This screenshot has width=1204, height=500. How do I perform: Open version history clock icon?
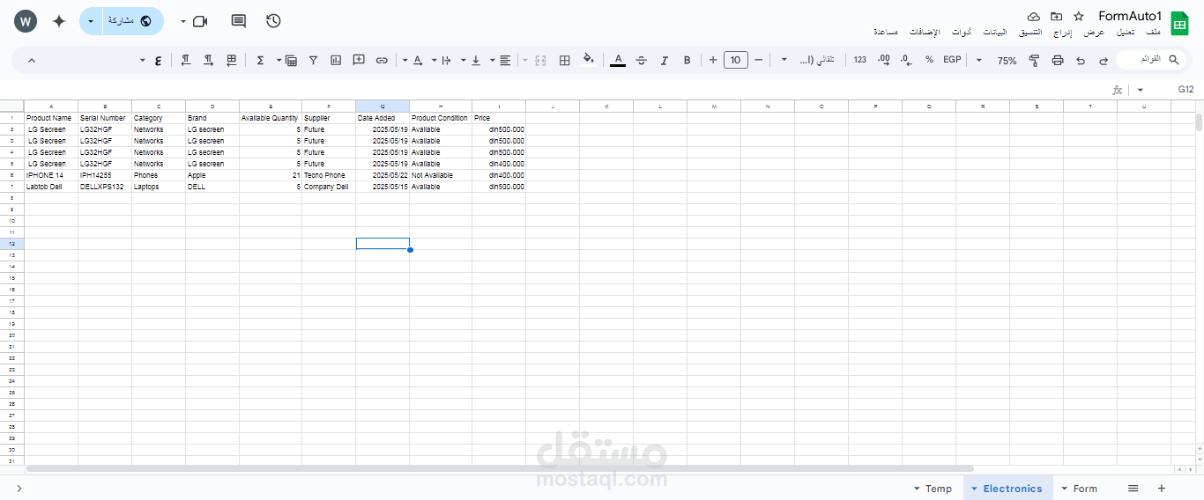(x=273, y=21)
